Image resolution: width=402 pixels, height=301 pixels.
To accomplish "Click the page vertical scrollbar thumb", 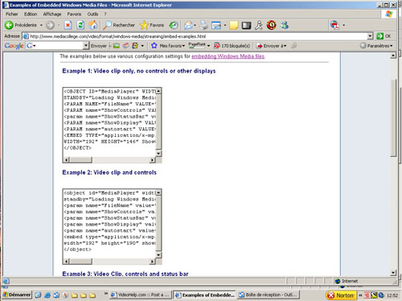I will 393,118.
